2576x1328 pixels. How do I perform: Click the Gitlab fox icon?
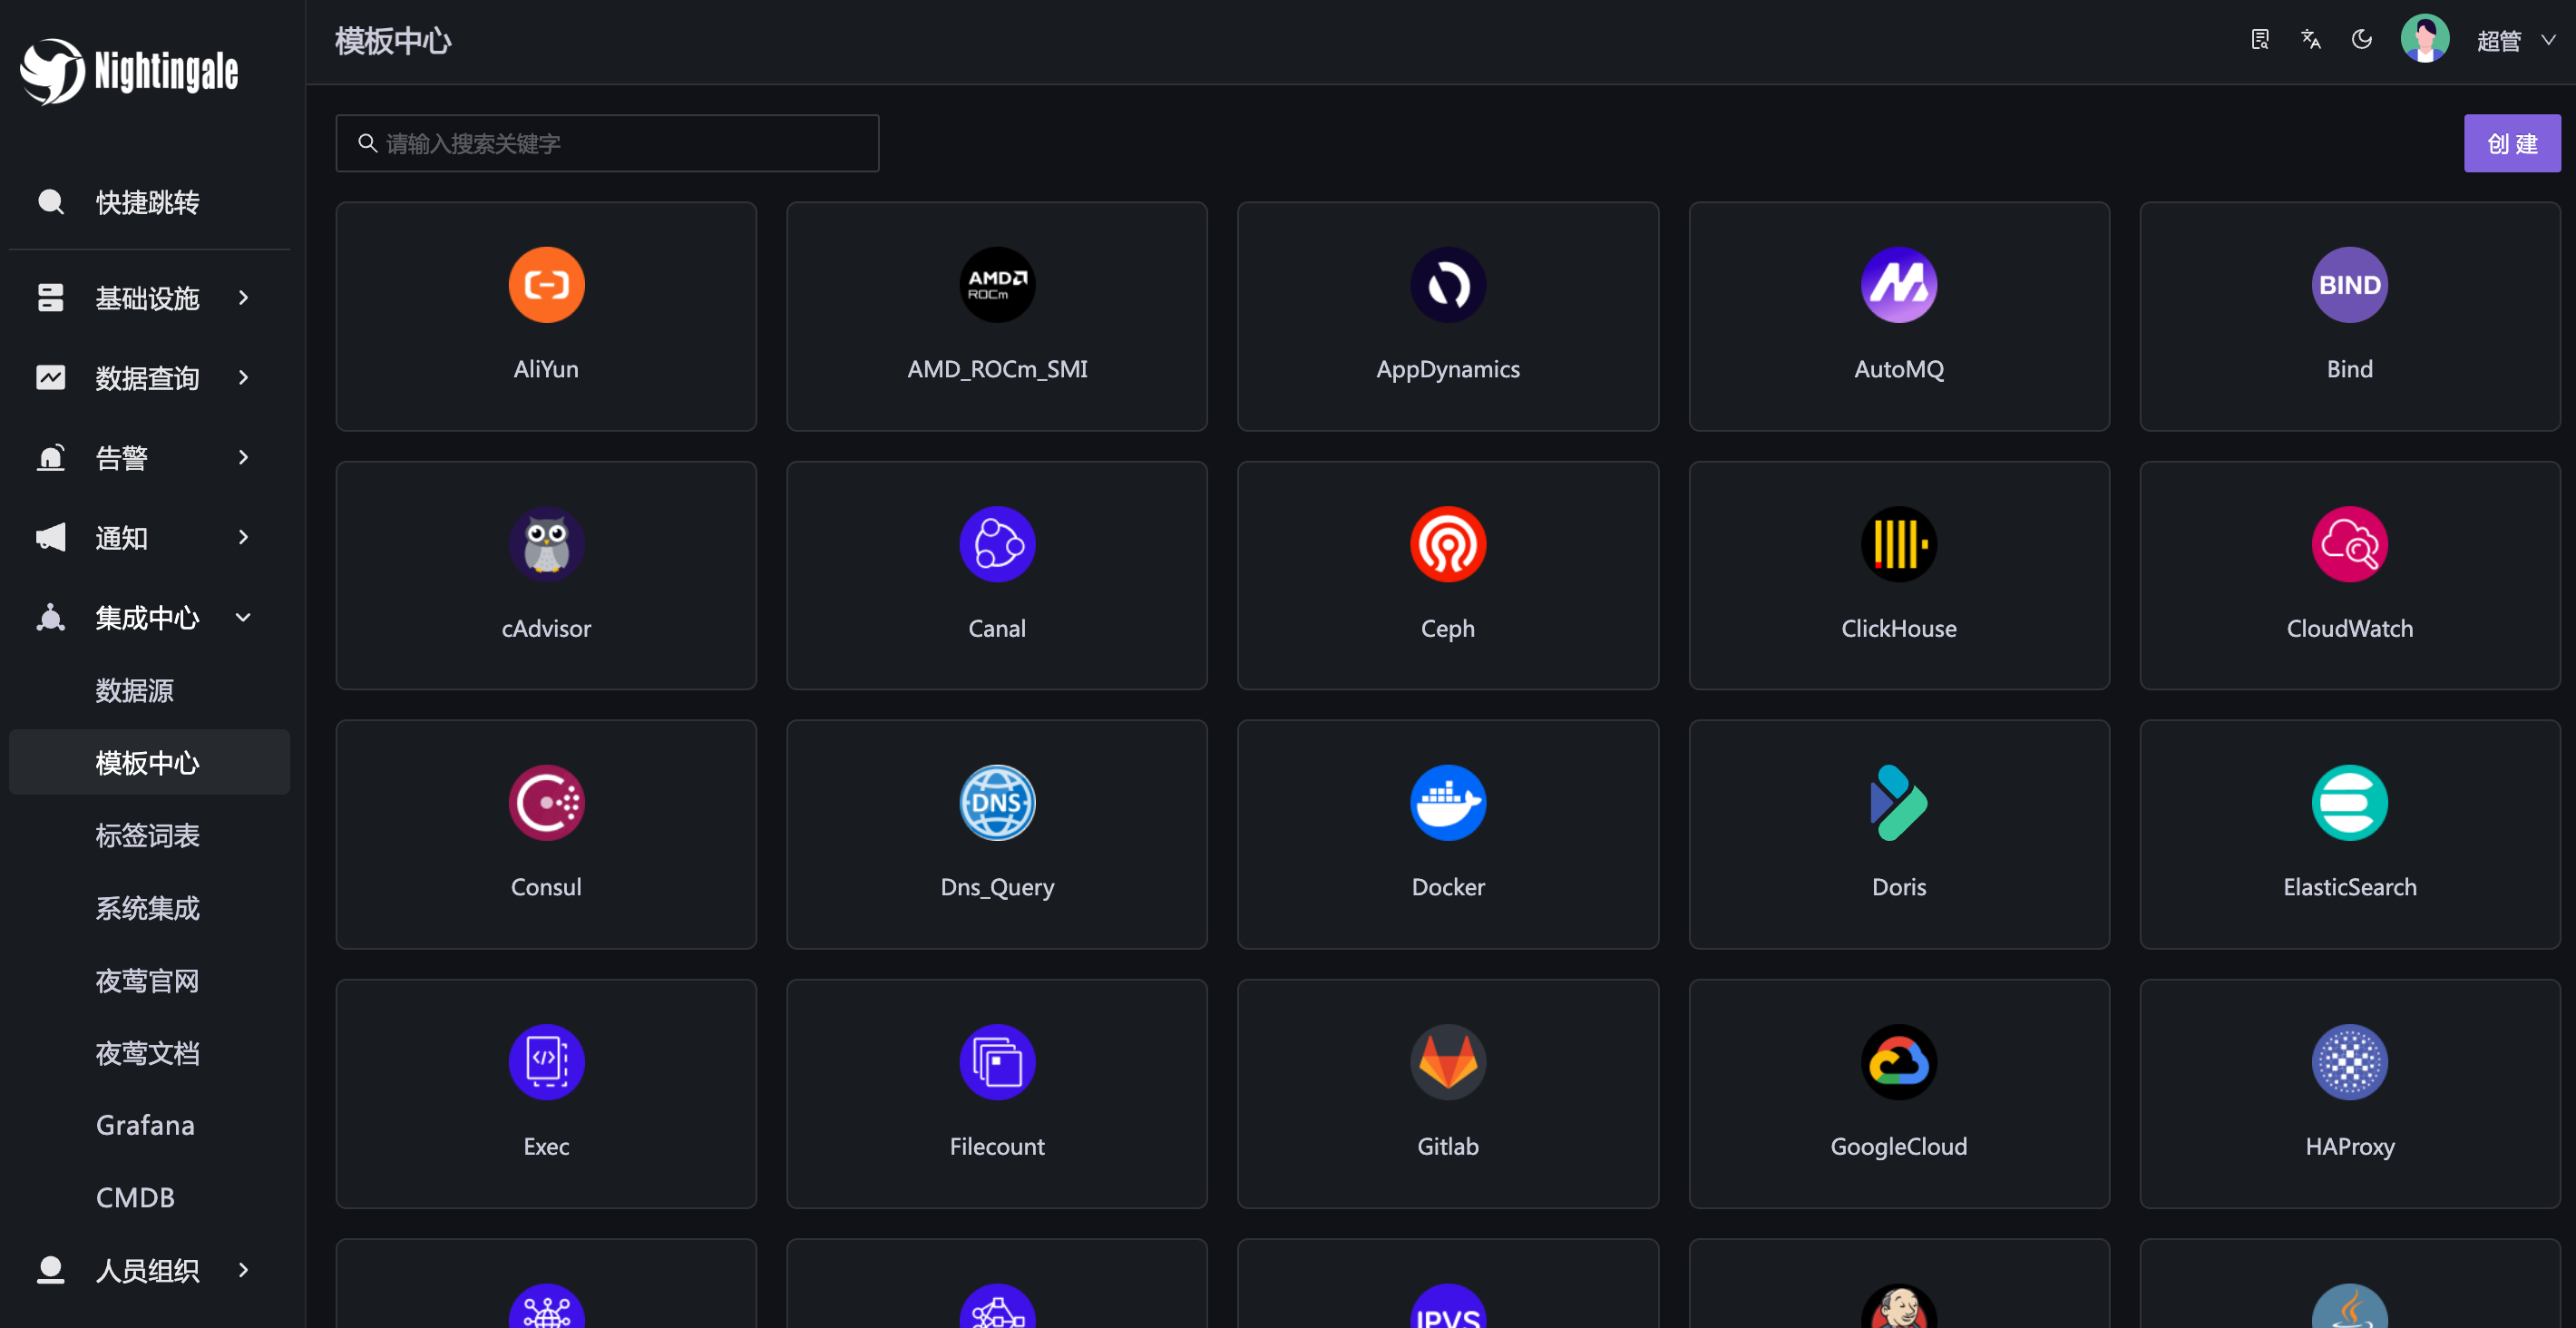click(1447, 1062)
